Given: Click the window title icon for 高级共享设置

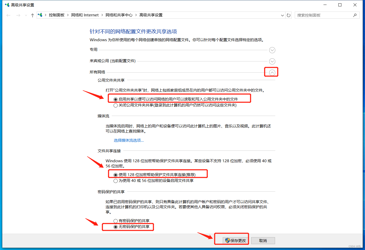Looking at the screenshot, I should 7,5.
